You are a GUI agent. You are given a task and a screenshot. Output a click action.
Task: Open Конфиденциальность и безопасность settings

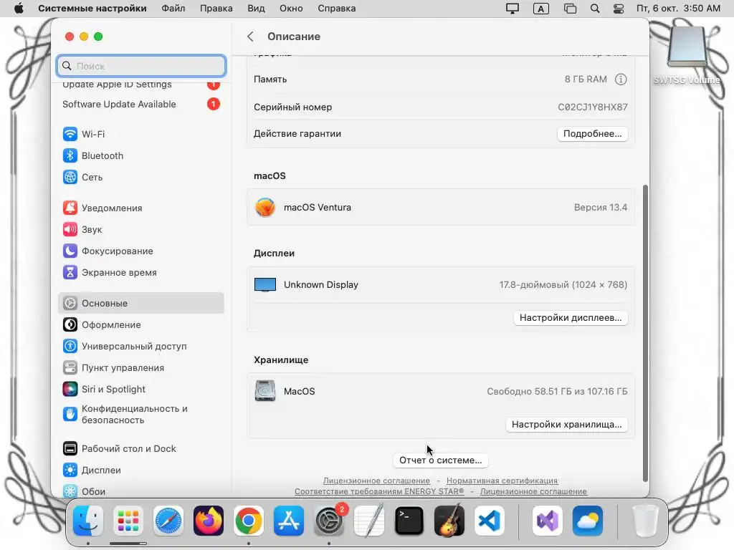pos(141,415)
